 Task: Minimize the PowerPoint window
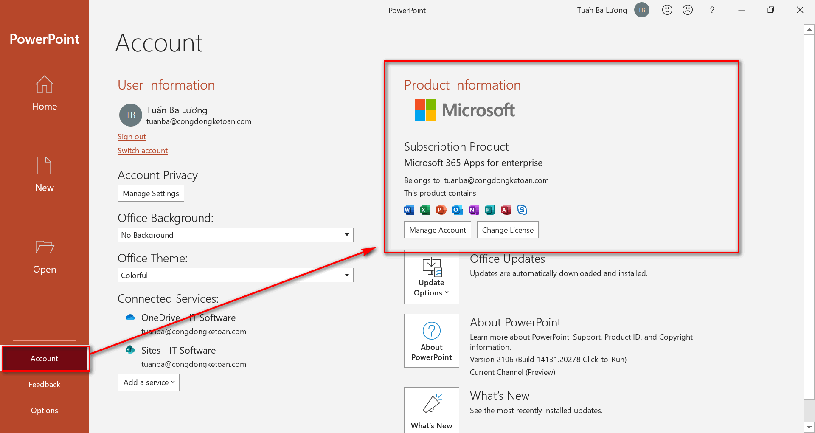pyautogui.click(x=742, y=10)
